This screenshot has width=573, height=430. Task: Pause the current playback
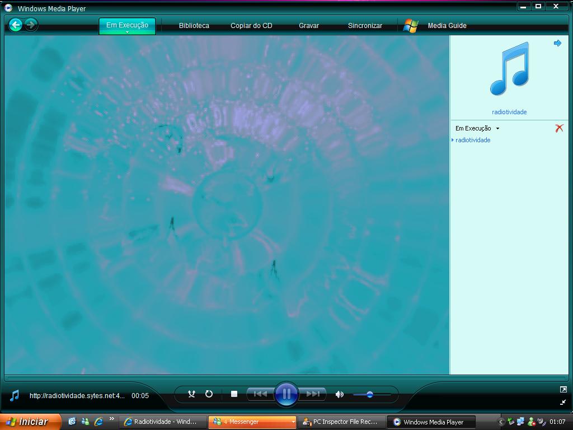click(286, 394)
